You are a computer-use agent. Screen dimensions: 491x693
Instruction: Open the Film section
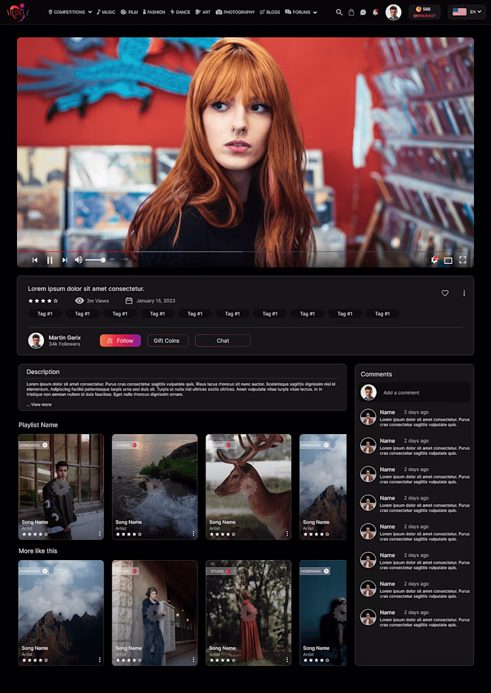(129, 13)
